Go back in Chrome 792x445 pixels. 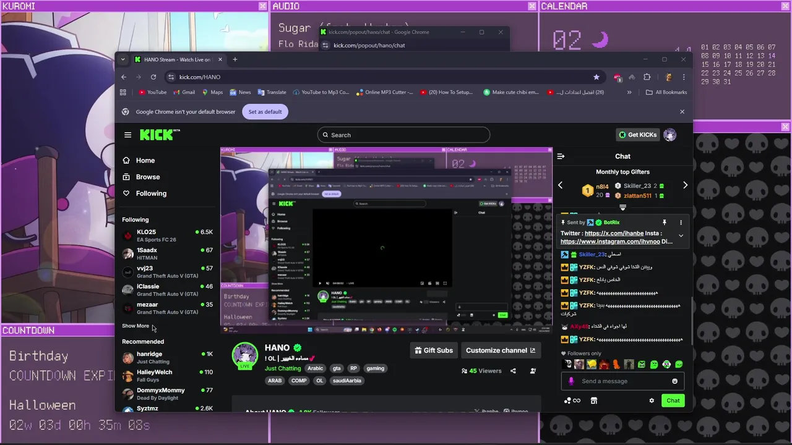(124, 77)
